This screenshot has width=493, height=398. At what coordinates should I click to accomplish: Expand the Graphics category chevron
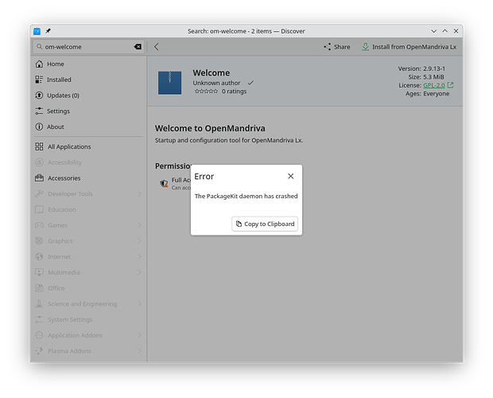pyautogui.click(x=139, y=241)
